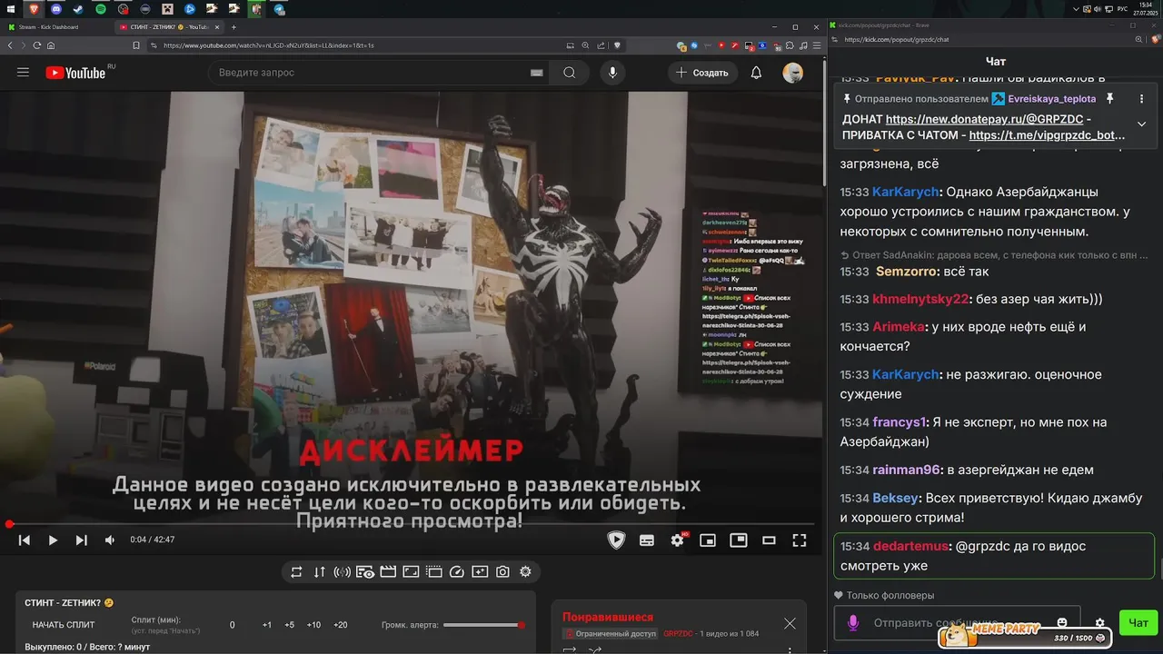Open Discord from the taskbar

click(56, 9)
